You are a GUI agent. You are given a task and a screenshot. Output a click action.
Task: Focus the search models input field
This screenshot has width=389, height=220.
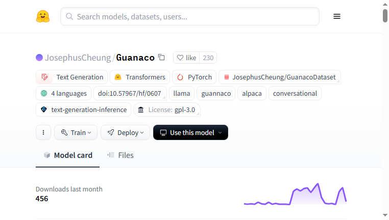[190, 16]
